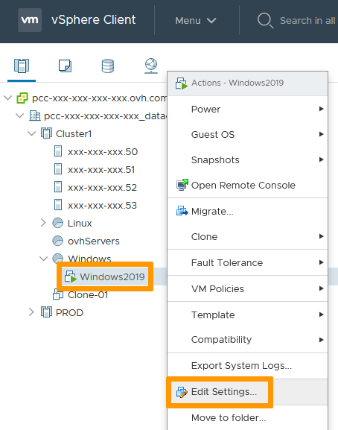This screenshot has height=430, width=338.
Task: Open the Networking view globe icon
Action: [x=151, y=66]
